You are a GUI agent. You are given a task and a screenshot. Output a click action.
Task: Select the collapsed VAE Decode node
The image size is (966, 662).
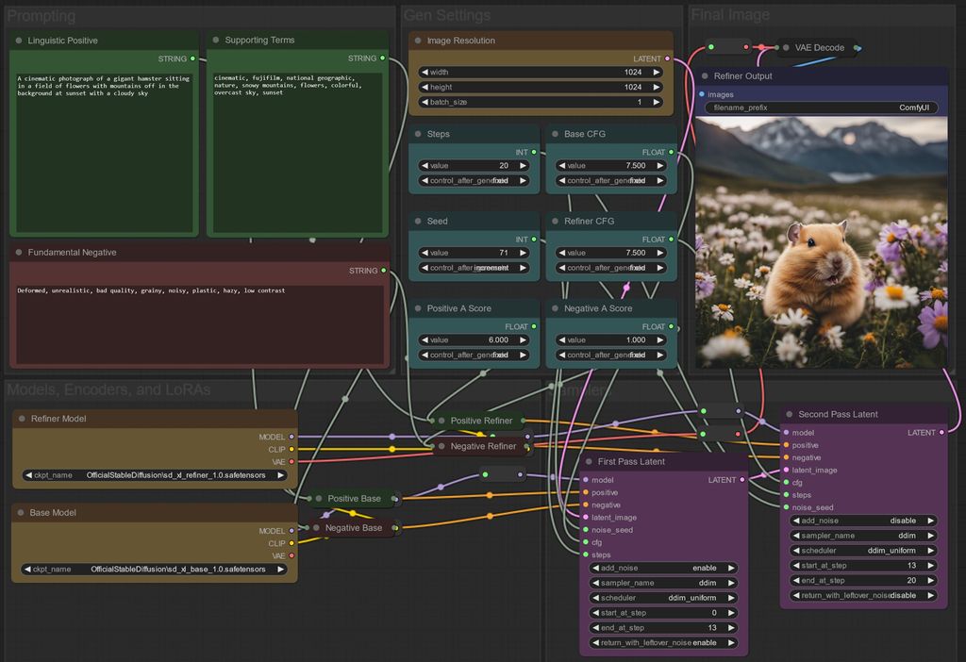(819, 47)
